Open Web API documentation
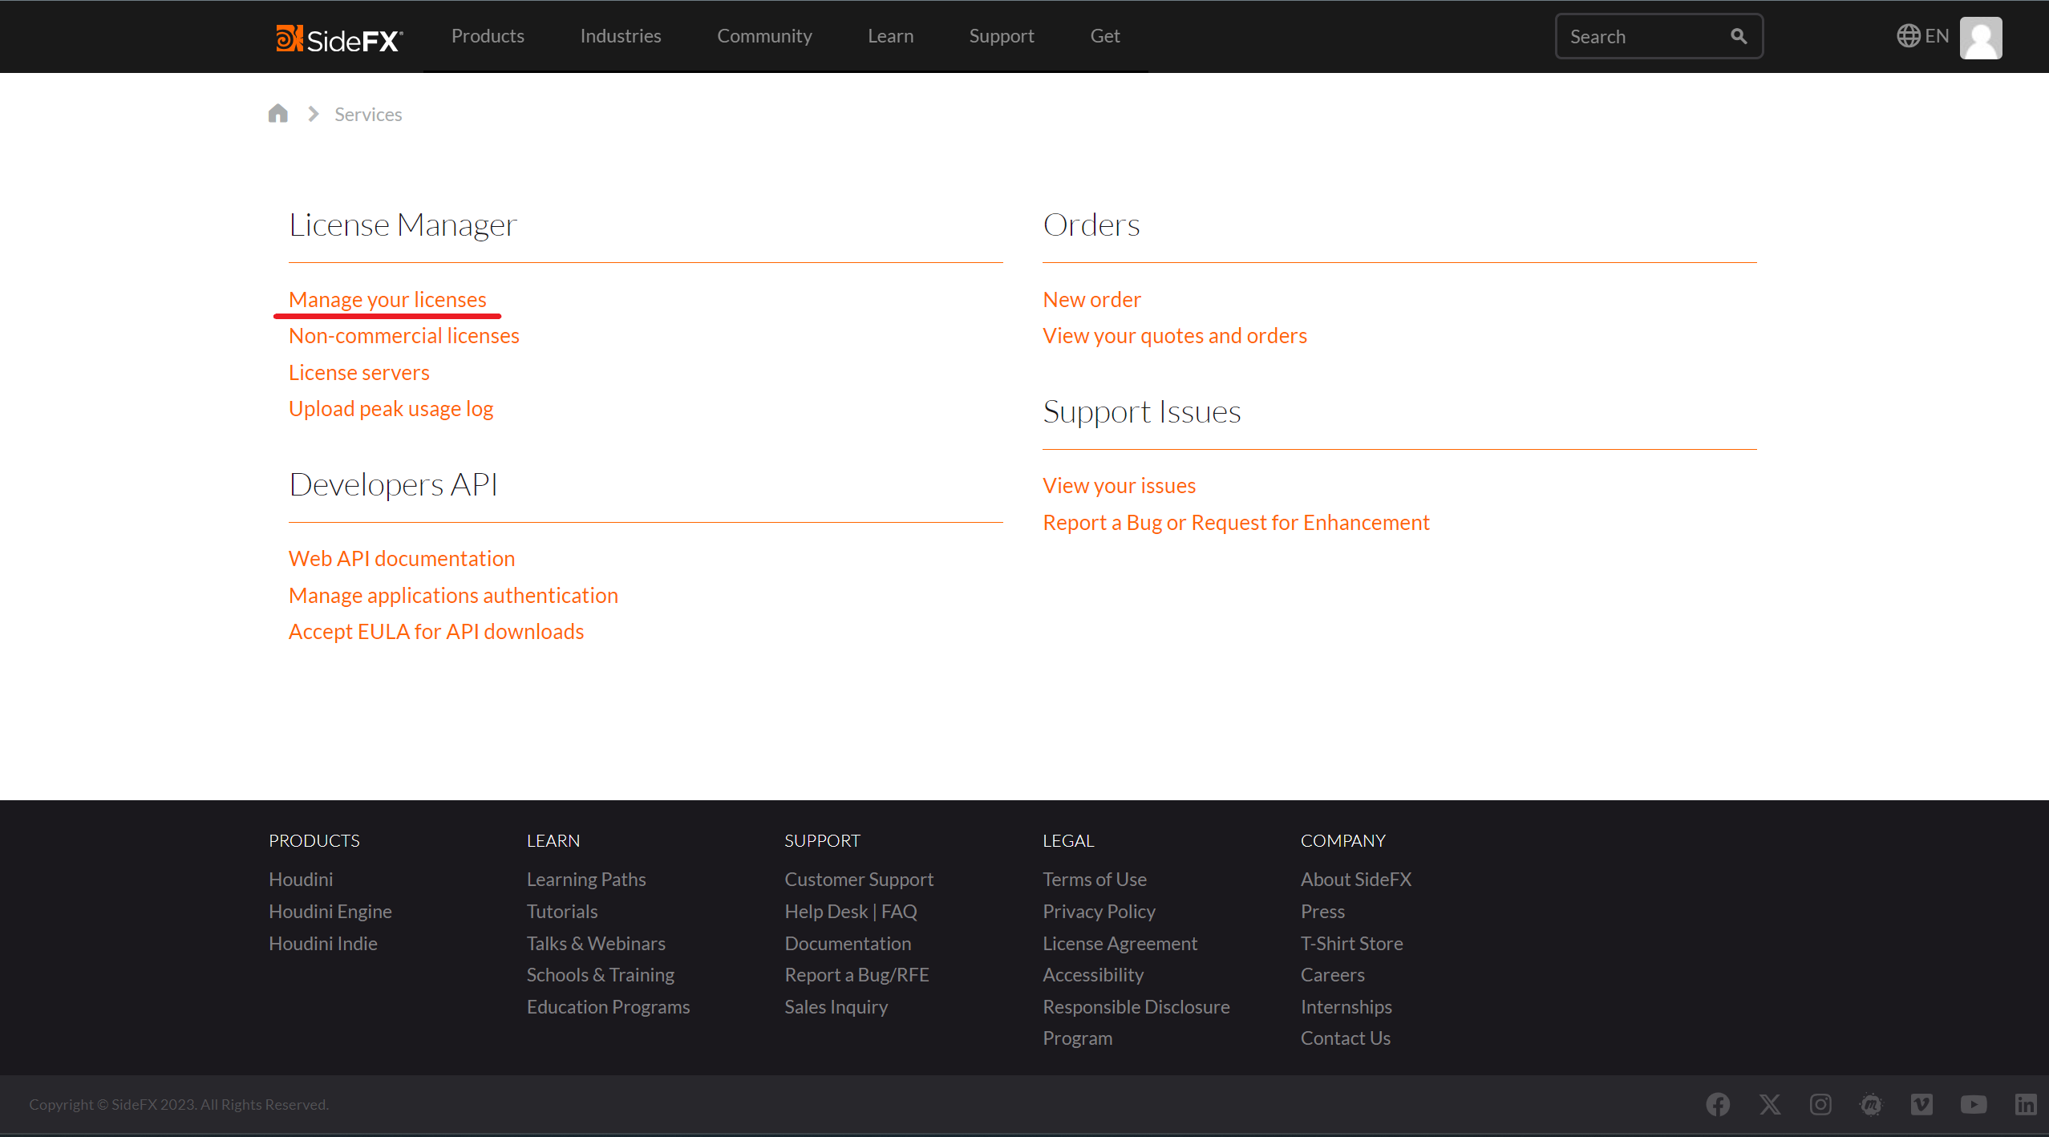The width and height of the screenshot is (2049, 1137). (402, 558)
